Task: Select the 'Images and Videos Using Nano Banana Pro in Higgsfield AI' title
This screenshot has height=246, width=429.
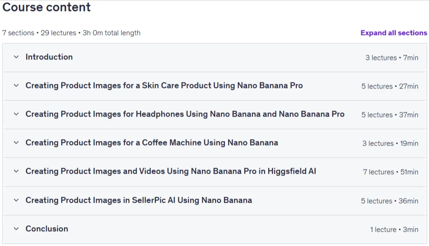Action: coord(170,171)
